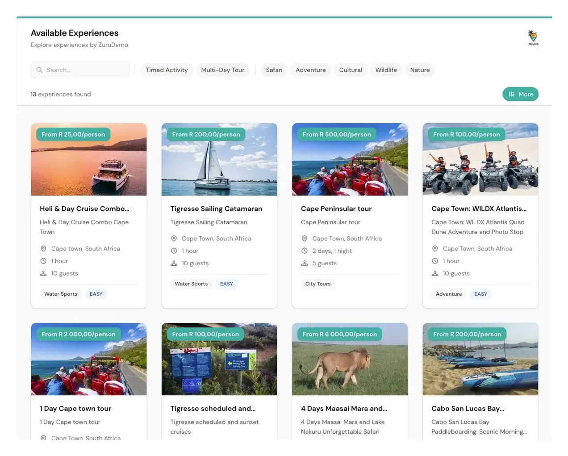Viewport: 568px width, 456px height.
Task: Click clock icon beside 2 days, 1 night
Action: 304,251
